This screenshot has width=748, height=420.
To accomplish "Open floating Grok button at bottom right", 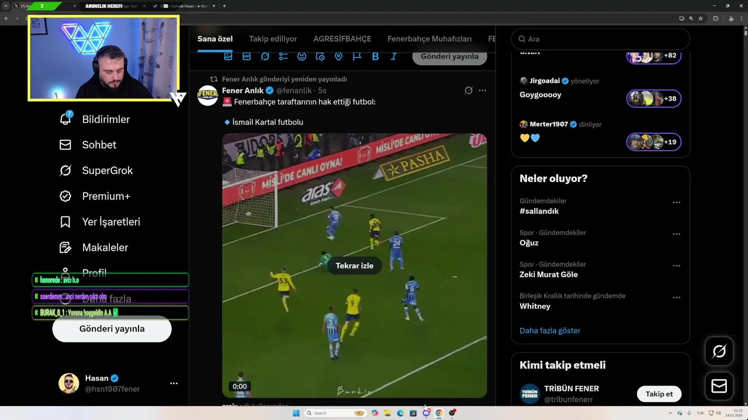I will point(719,351).
